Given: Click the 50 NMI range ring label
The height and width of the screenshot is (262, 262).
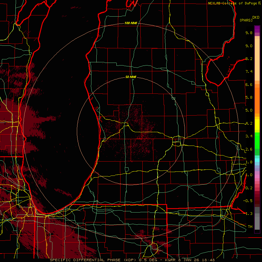Looking at the screenshot, I should [131, 77].
